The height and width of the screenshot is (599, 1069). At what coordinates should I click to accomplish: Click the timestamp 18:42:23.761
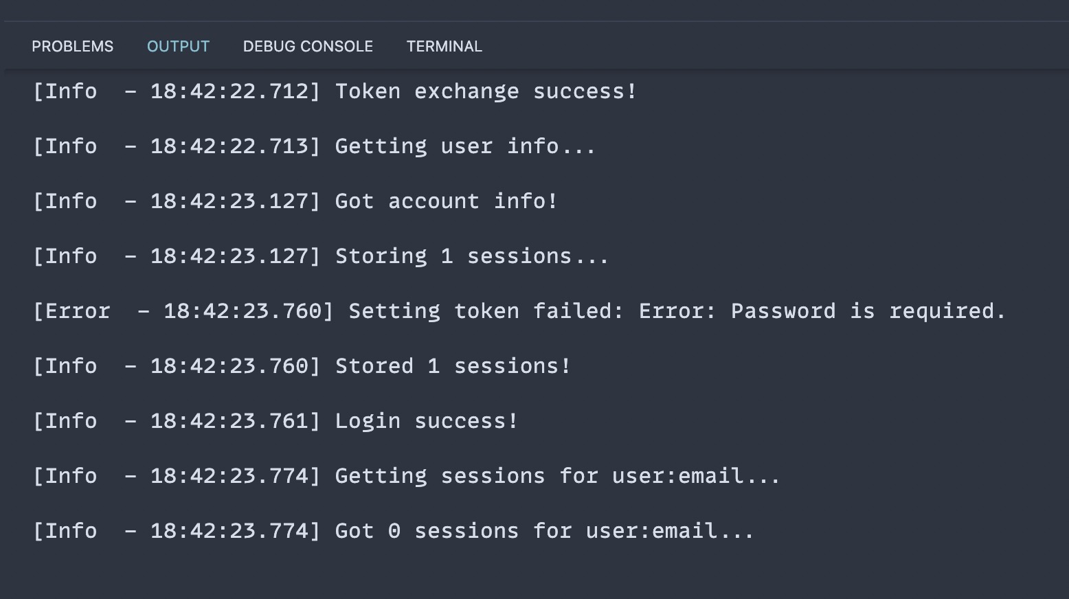(x=232, y=420)
